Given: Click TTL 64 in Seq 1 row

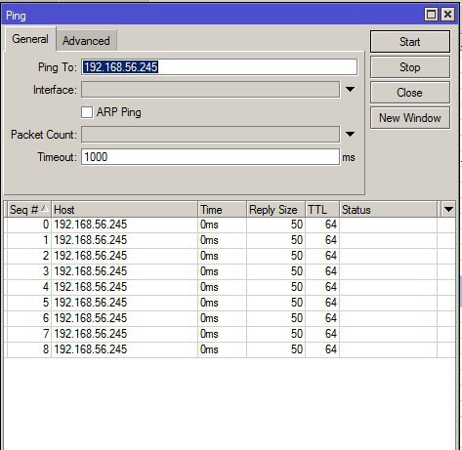Looking at the screenshot, I should [331, 240].
